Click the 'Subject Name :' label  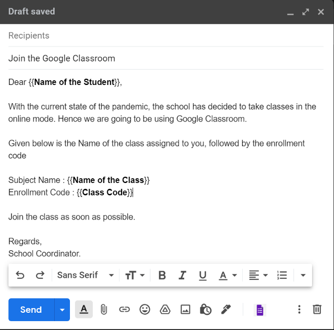[x=37, y=180]
